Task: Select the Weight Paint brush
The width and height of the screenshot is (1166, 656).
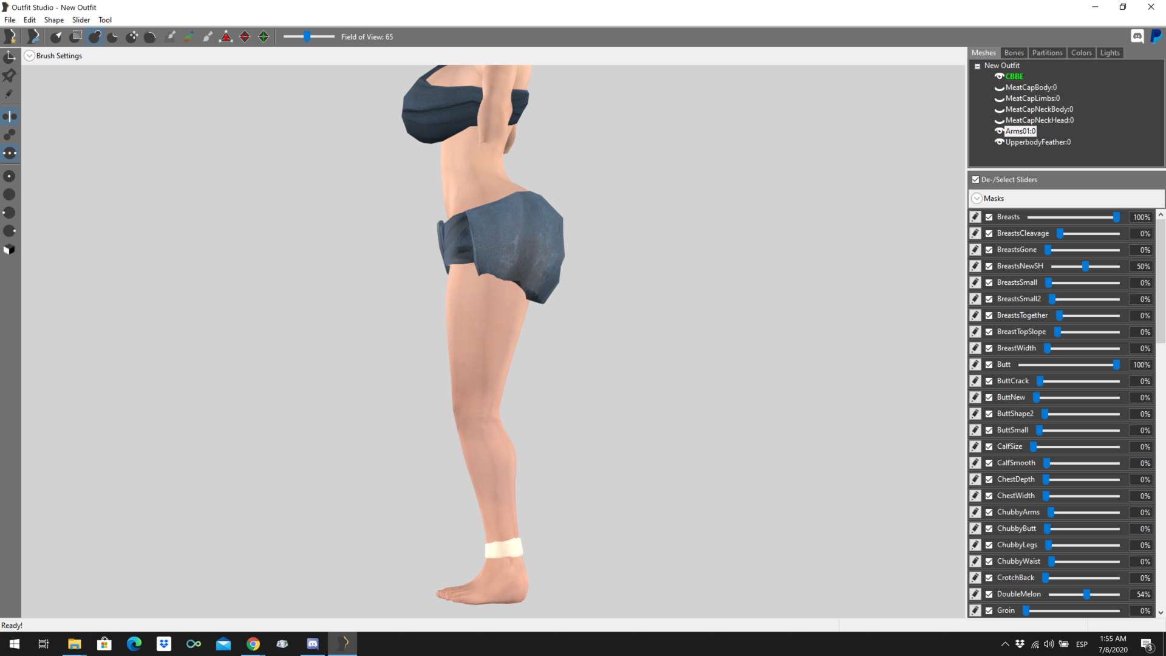Action: 171,37
